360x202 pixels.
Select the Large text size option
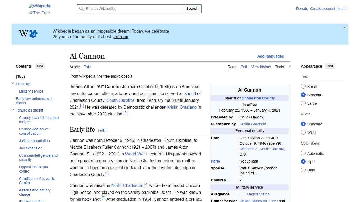pyautogui.click(x=303, y=103)
